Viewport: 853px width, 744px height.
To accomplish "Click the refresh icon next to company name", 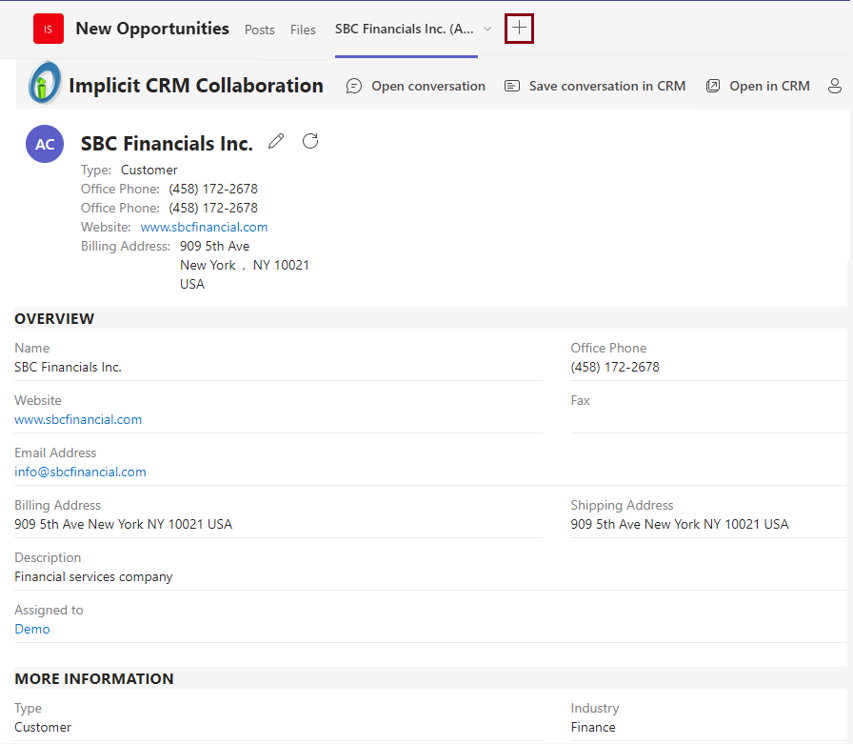I will [x=310, y=142].
